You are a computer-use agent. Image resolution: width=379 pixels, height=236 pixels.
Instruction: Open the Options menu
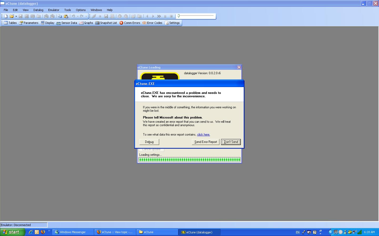pyautogui.click(x=81, y=10)
